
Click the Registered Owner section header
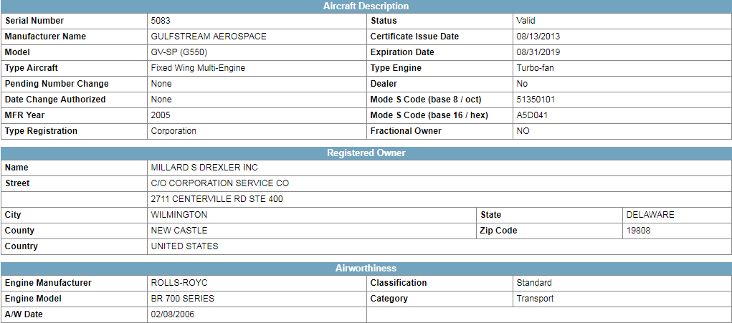pyautogui.click(x=366, y=153)
